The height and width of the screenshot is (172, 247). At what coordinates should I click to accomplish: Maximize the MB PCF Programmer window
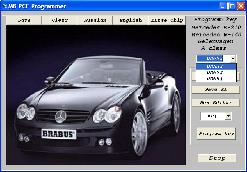[232, 6]
